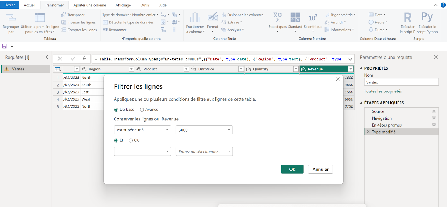Image resolution: width=447 pixels, height=207 pixels.
Task: Click the Entrez ou sélectionnez value field
Action: [x=204, y=152]
